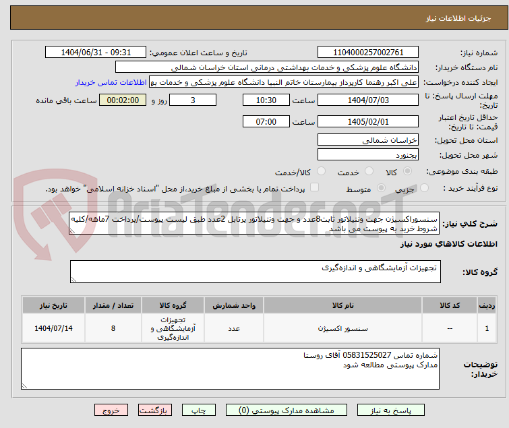Click the ردیف column header
Screen dimensions: 509x428
pos(487,305)
